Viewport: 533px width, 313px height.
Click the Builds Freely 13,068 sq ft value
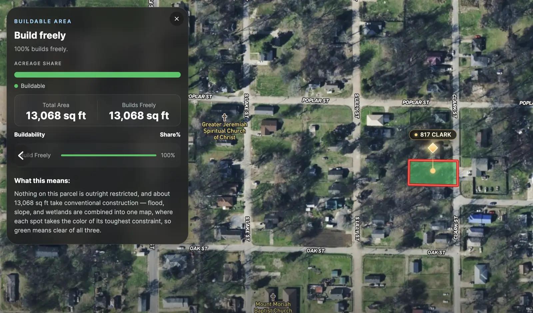pos(139,115)
